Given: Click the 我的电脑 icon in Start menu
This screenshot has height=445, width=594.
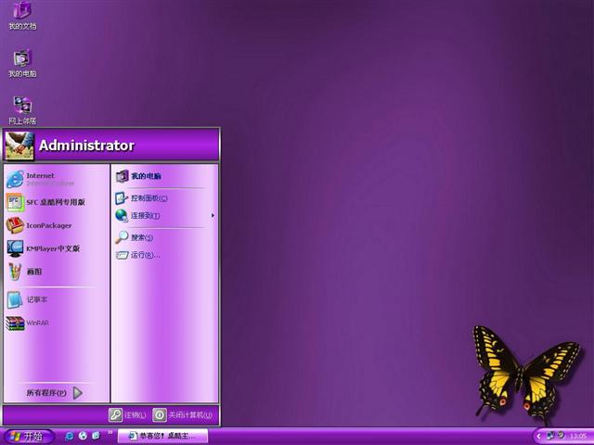Looking at the screenshot, I should (122, 176).
